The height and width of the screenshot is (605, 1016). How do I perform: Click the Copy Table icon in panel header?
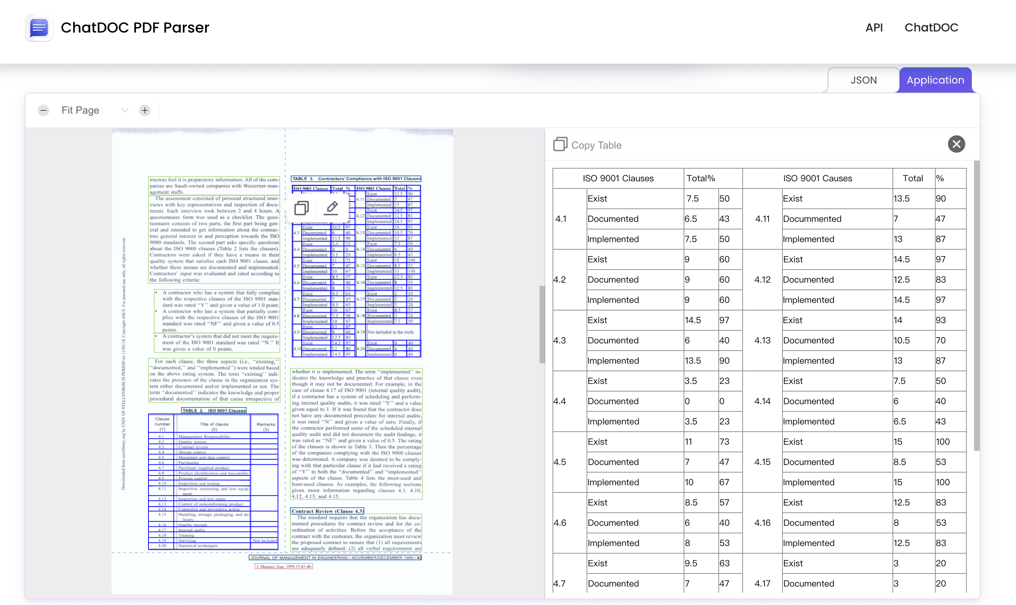click(x=560, y=144)
